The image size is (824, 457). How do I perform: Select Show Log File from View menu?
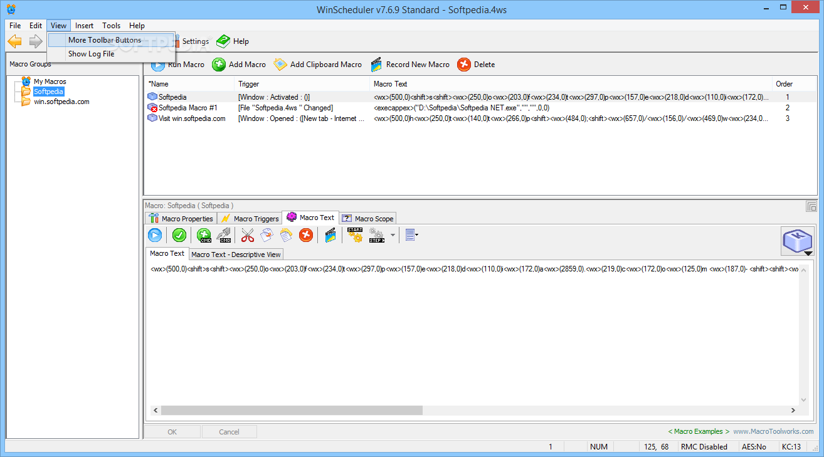(112, 54)
